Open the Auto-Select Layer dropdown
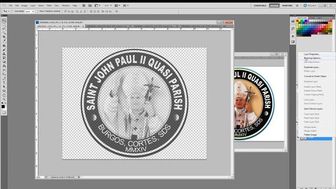 (x=29, y=12)
